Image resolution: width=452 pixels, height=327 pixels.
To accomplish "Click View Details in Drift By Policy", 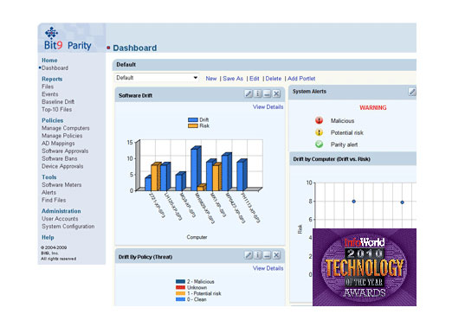I will pyautogui.click(x=268, y=268).
